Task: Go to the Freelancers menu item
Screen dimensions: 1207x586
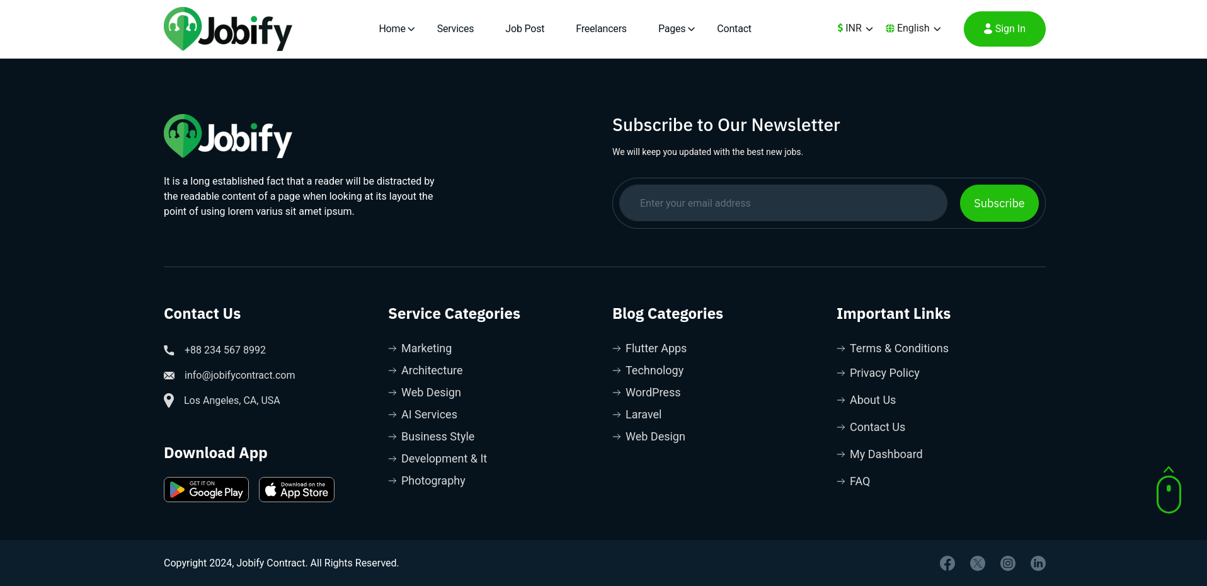Action: 601,29
